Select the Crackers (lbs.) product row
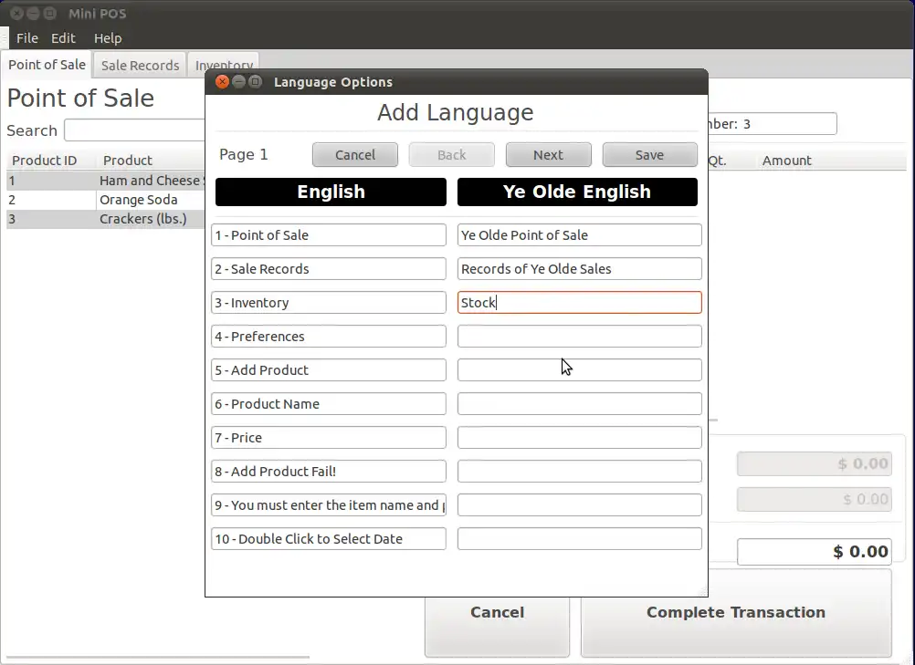The height and width of the screenshot is (665, 915). point(106,219)
